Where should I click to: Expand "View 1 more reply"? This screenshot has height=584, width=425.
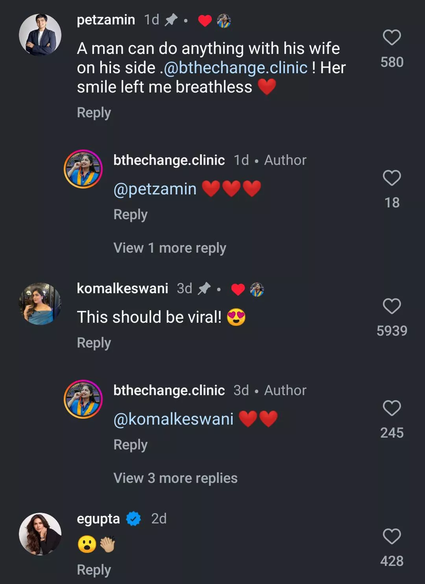(x=170, y=248)
